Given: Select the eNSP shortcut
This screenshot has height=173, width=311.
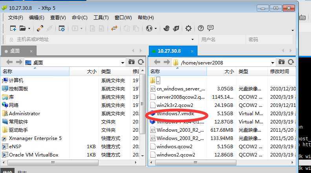Looking at the screenshot, I should (x=12, y=147).
